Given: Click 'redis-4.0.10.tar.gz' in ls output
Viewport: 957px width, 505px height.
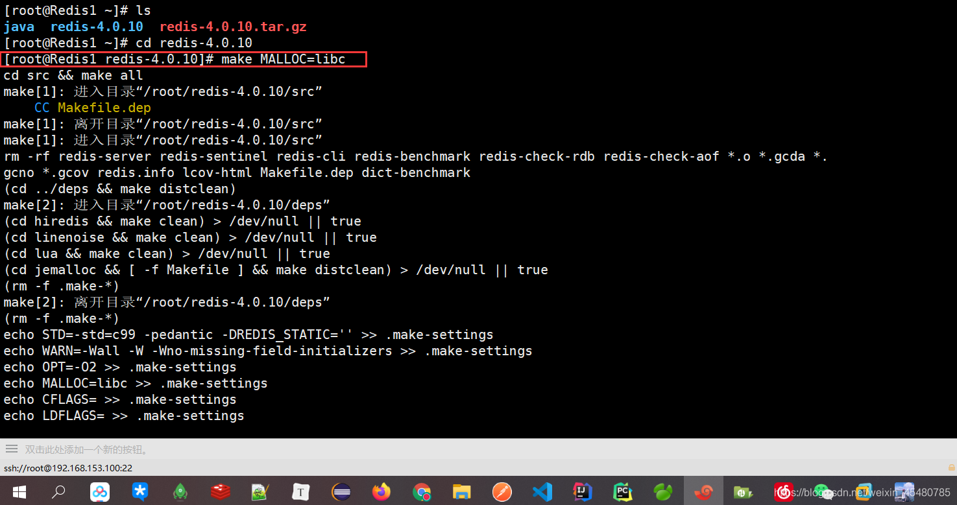Looking at the screenshot, I should pyautogui.click(x=233, y=27).
